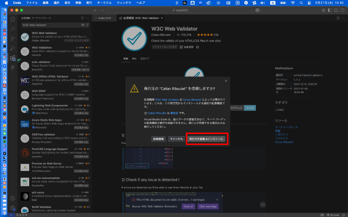Image resolution: width=348 pixels, height=217 pixels.
Task: Click the W3C Web Validator search field
Action: [48, 25]
